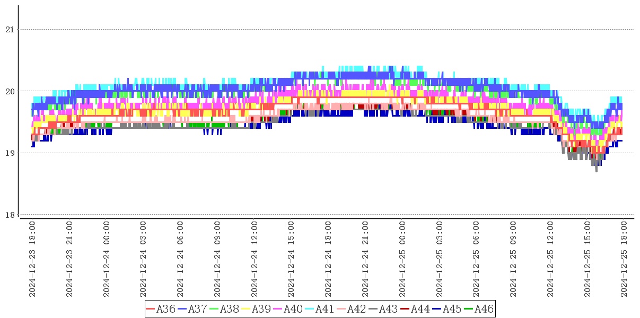
Task: Click the 18 label on the y-axis
Action: tap(9, 215)
